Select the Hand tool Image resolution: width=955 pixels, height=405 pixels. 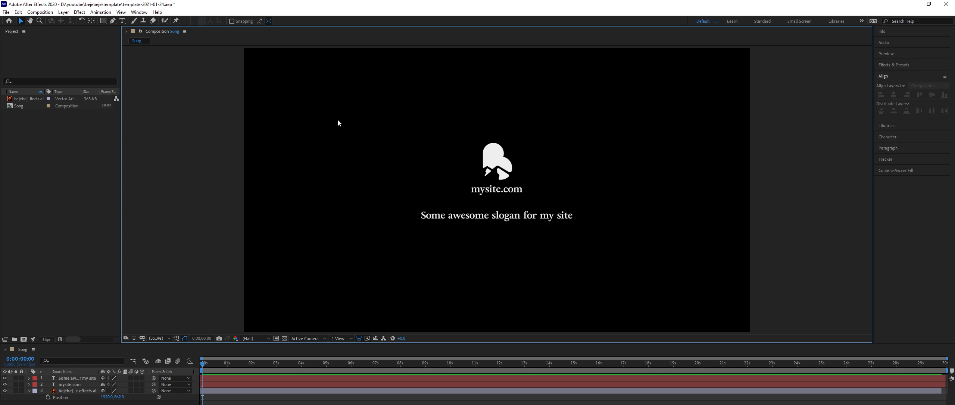30,21
